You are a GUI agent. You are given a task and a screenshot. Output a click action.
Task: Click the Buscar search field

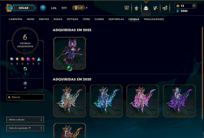(25, 97)
